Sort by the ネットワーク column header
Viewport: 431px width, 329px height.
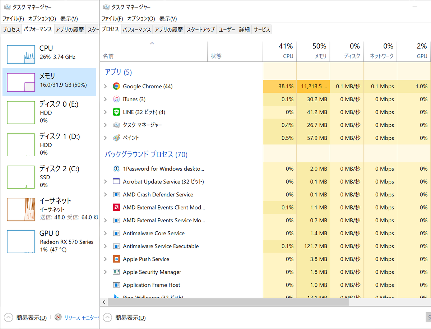380,52
